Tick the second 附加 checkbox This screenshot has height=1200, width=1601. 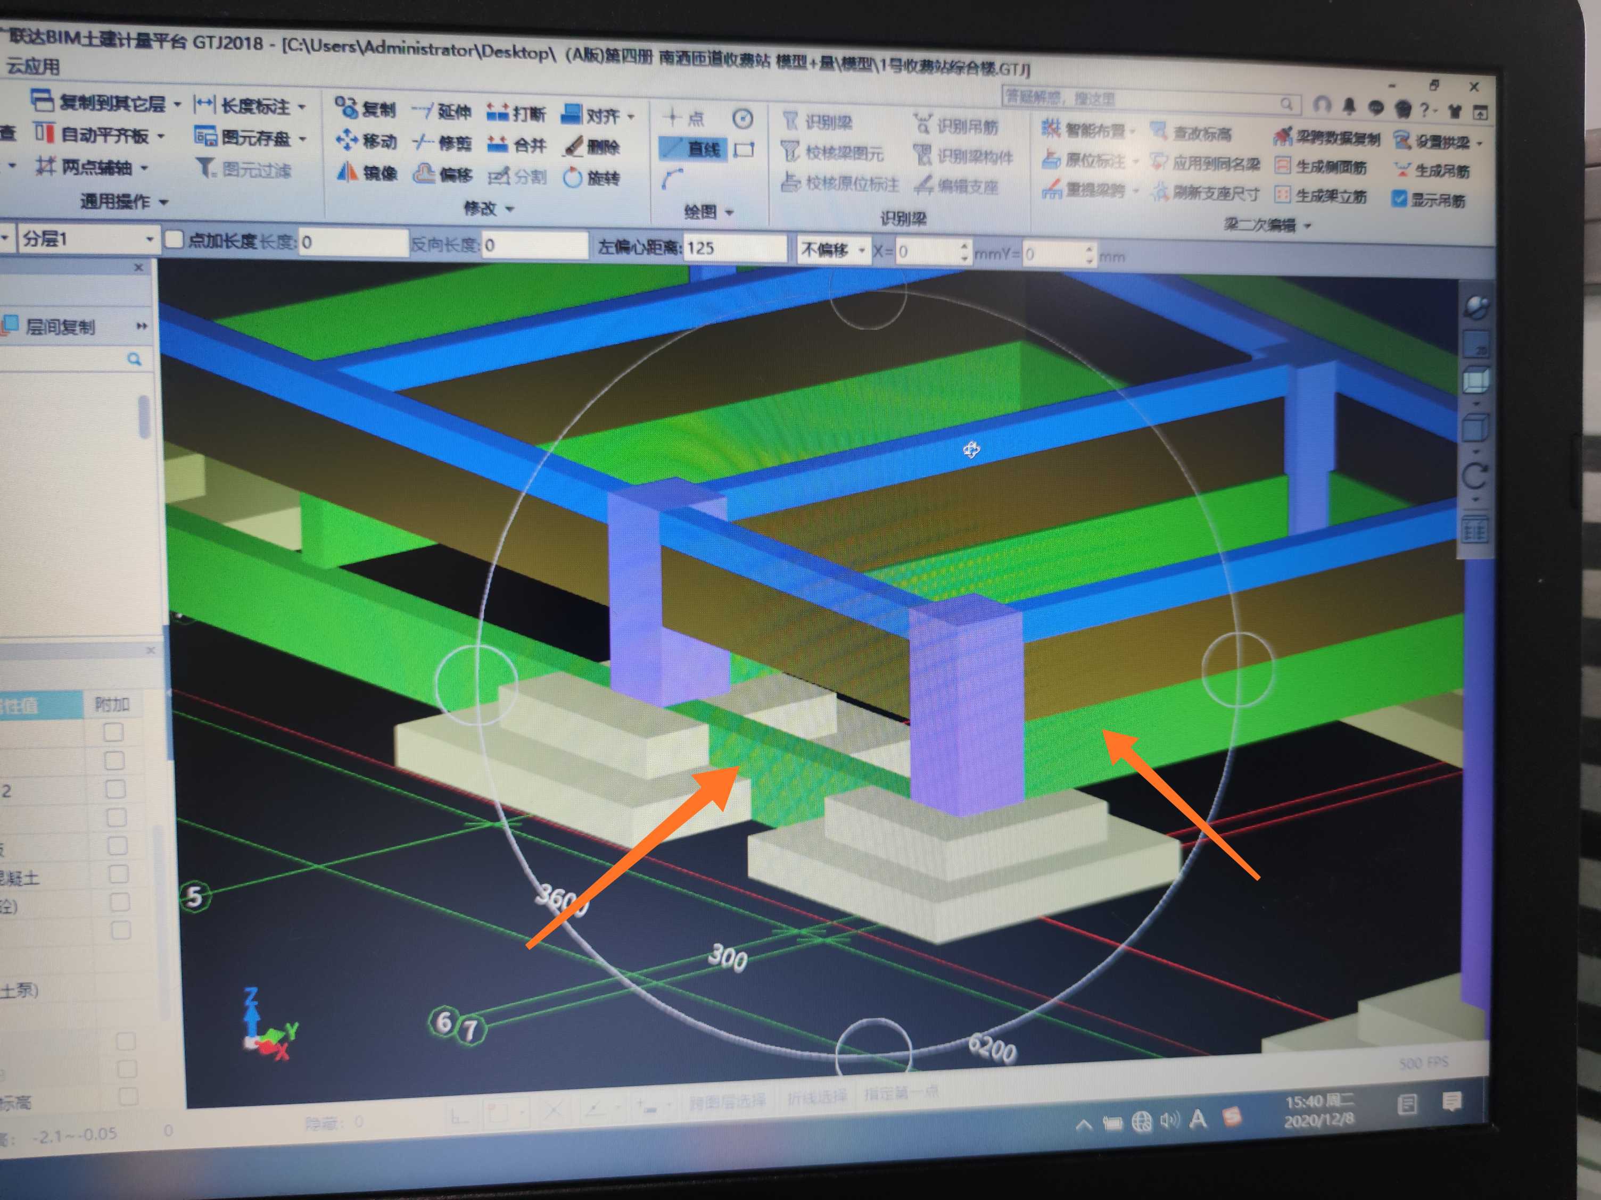click(x=113, y=761)
